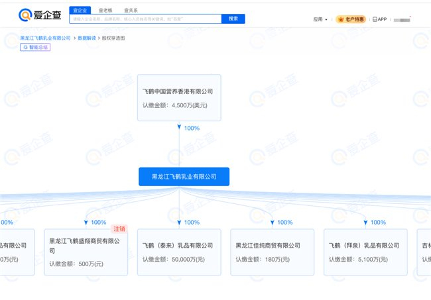The height and width of the screenshot is (300, 431).
Task: Open the APP download icon
Action: 379,19
